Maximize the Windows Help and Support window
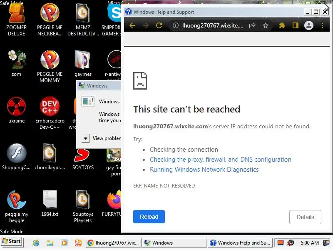This screenshot has height=250, width=333. coord(316,12)
